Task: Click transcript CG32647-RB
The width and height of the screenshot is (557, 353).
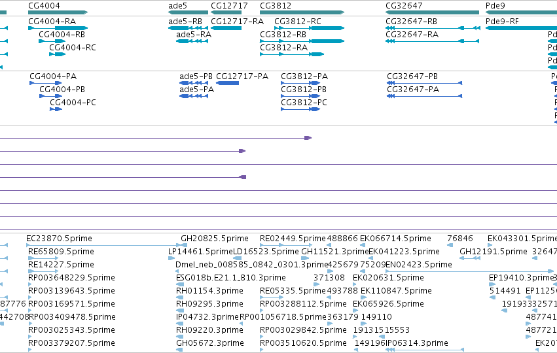Action: [433, 28]
